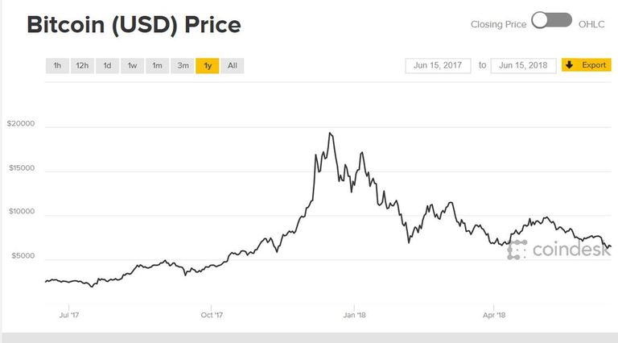
Task: Pick the 3m range button
Action: (183, 65)
